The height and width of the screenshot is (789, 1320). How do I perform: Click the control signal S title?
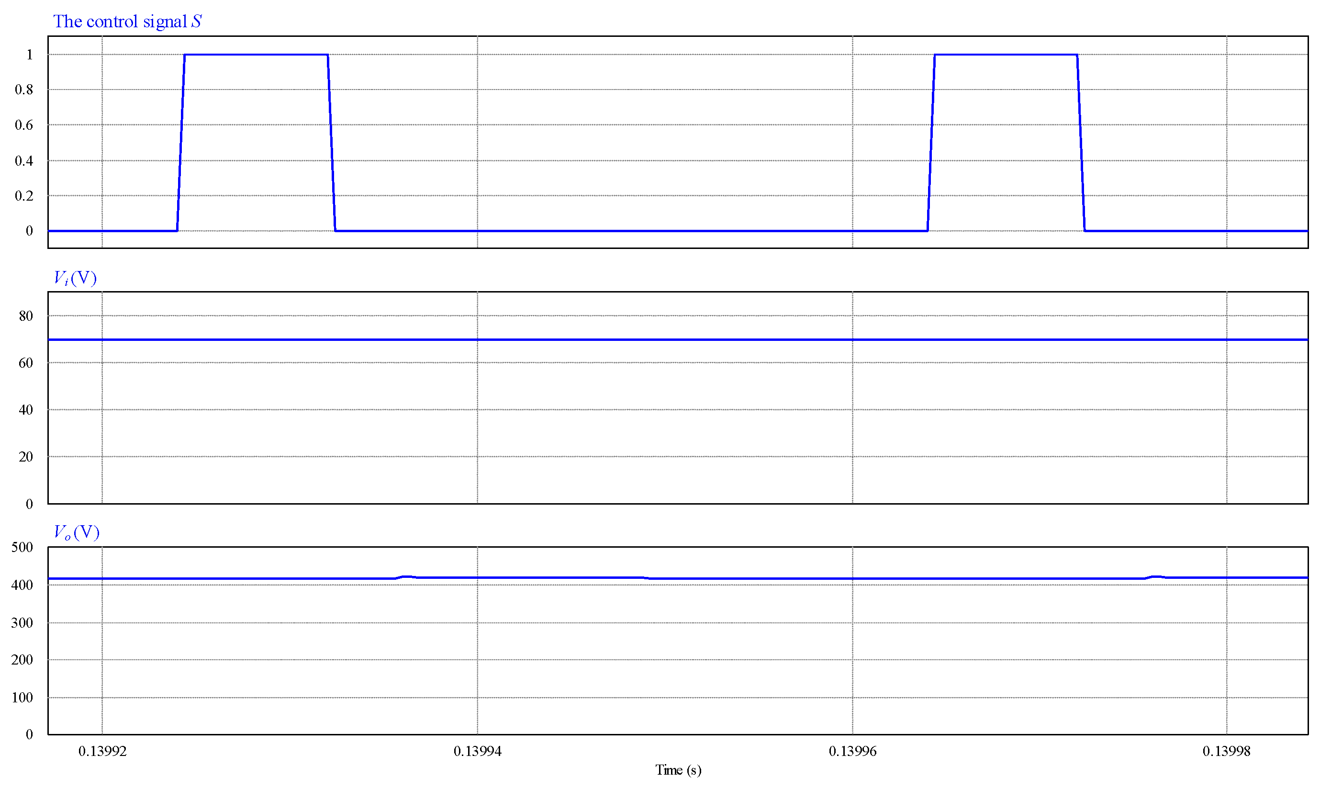(127, 21)
